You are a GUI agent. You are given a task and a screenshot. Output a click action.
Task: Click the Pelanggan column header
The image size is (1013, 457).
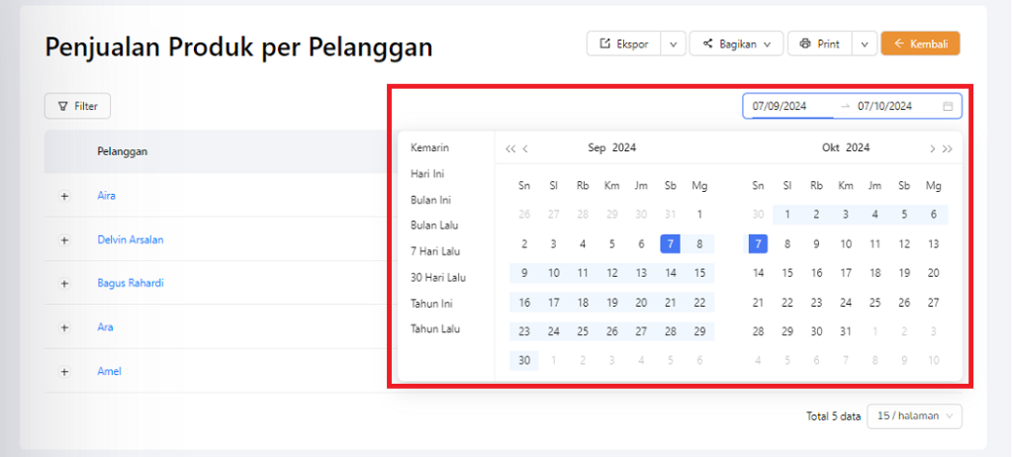(122, 152)
